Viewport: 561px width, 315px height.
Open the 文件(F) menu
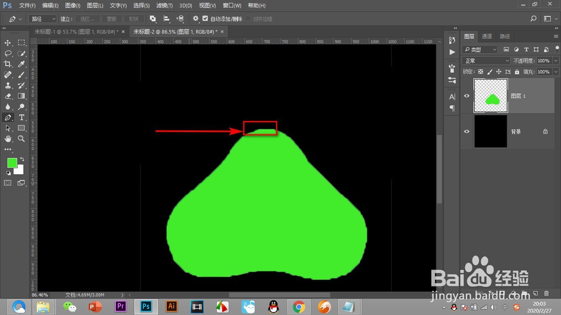point(27,6)
